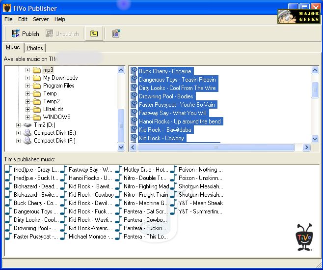Click the Compact Disk (E:) icon
The width and height of the screenshot is (323, 270).
pos(27,133)
